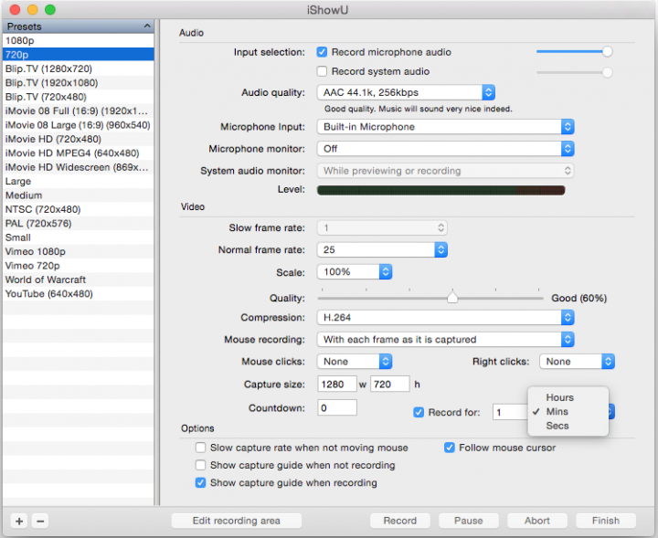Select the Medium preset
Screen dimensions: 658x538
[x=79, y=195]
